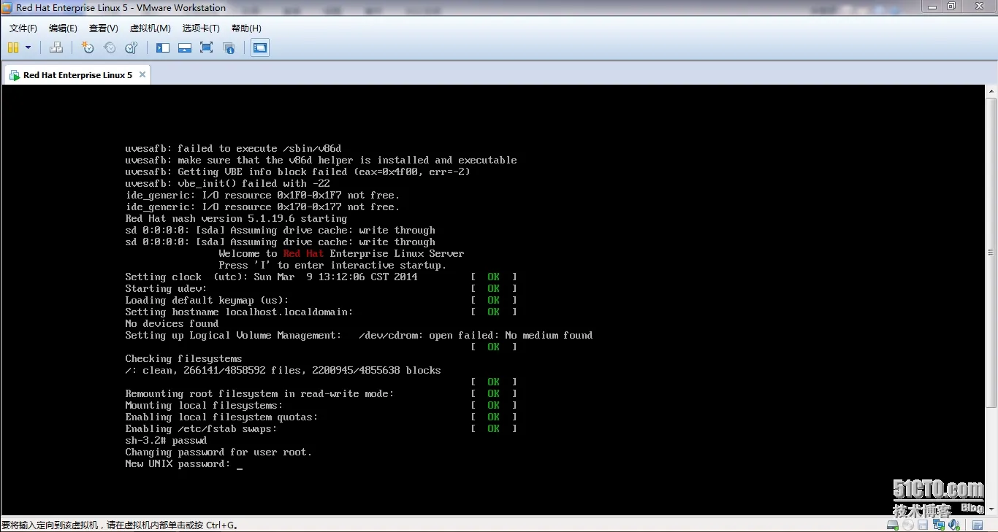Click 'Changing password for user root.' text
Screen dimensions: 998x532
[218, 452]
